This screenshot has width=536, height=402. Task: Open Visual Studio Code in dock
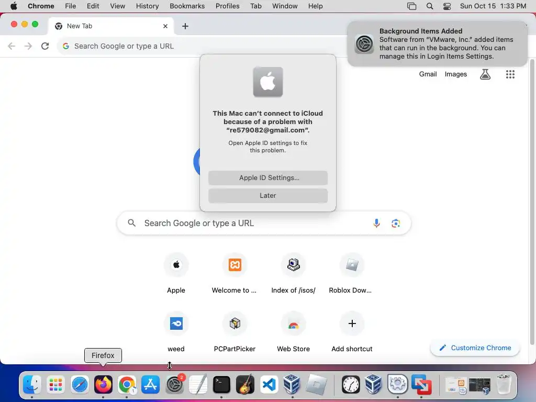pos(269,385)
